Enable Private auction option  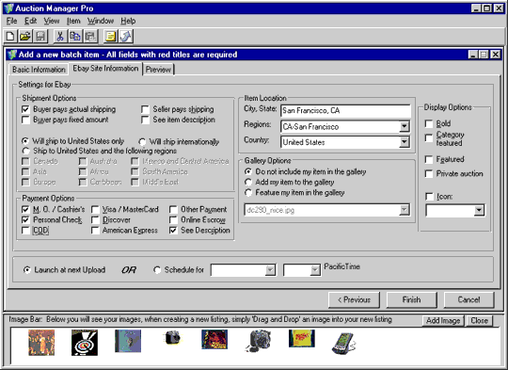click(429, 174)
